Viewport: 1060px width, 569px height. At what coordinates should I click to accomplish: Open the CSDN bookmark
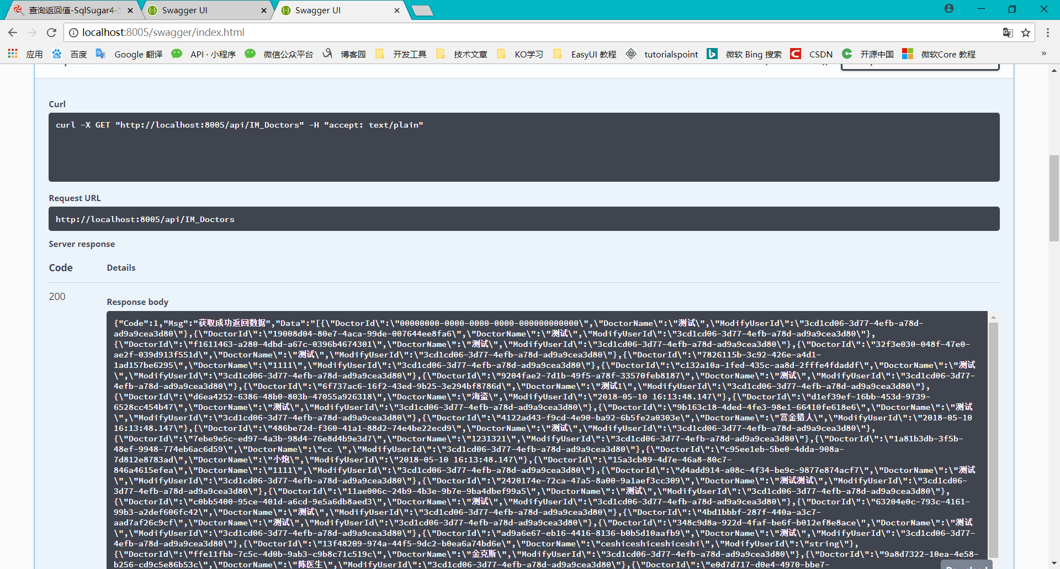pos(812,54)
